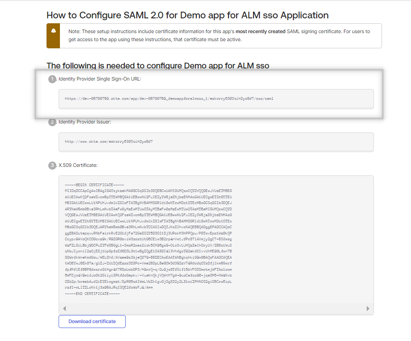The height and width of the screenshot is (341, 411).
Task: Click the bell notification icon in the note
Action: 53,30
